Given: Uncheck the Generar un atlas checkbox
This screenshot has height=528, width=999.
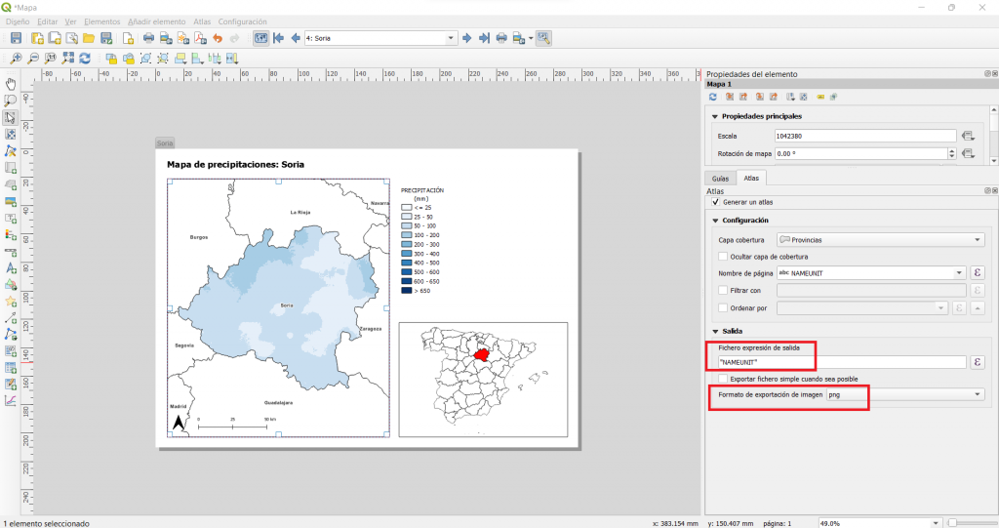Looking at the screenshot, I should pos(715,202).
